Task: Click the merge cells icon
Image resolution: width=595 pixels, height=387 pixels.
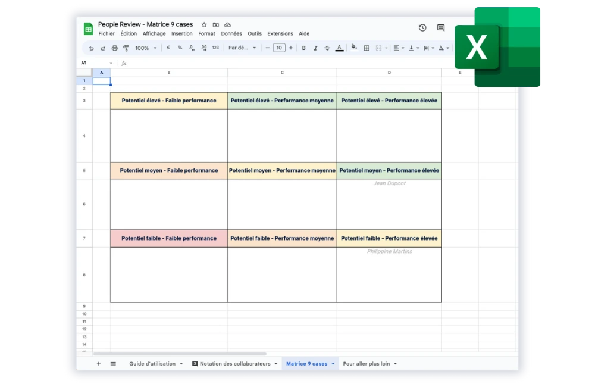Action: coord(378,48)
